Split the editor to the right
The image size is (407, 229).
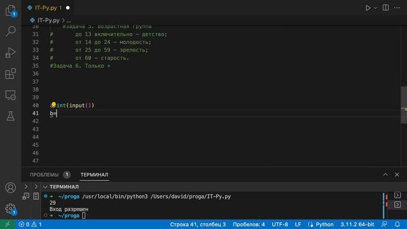click(386, 8)
